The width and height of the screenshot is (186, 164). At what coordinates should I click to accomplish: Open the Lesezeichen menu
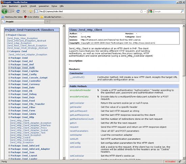pyautogui.click(x=44, y=6)
